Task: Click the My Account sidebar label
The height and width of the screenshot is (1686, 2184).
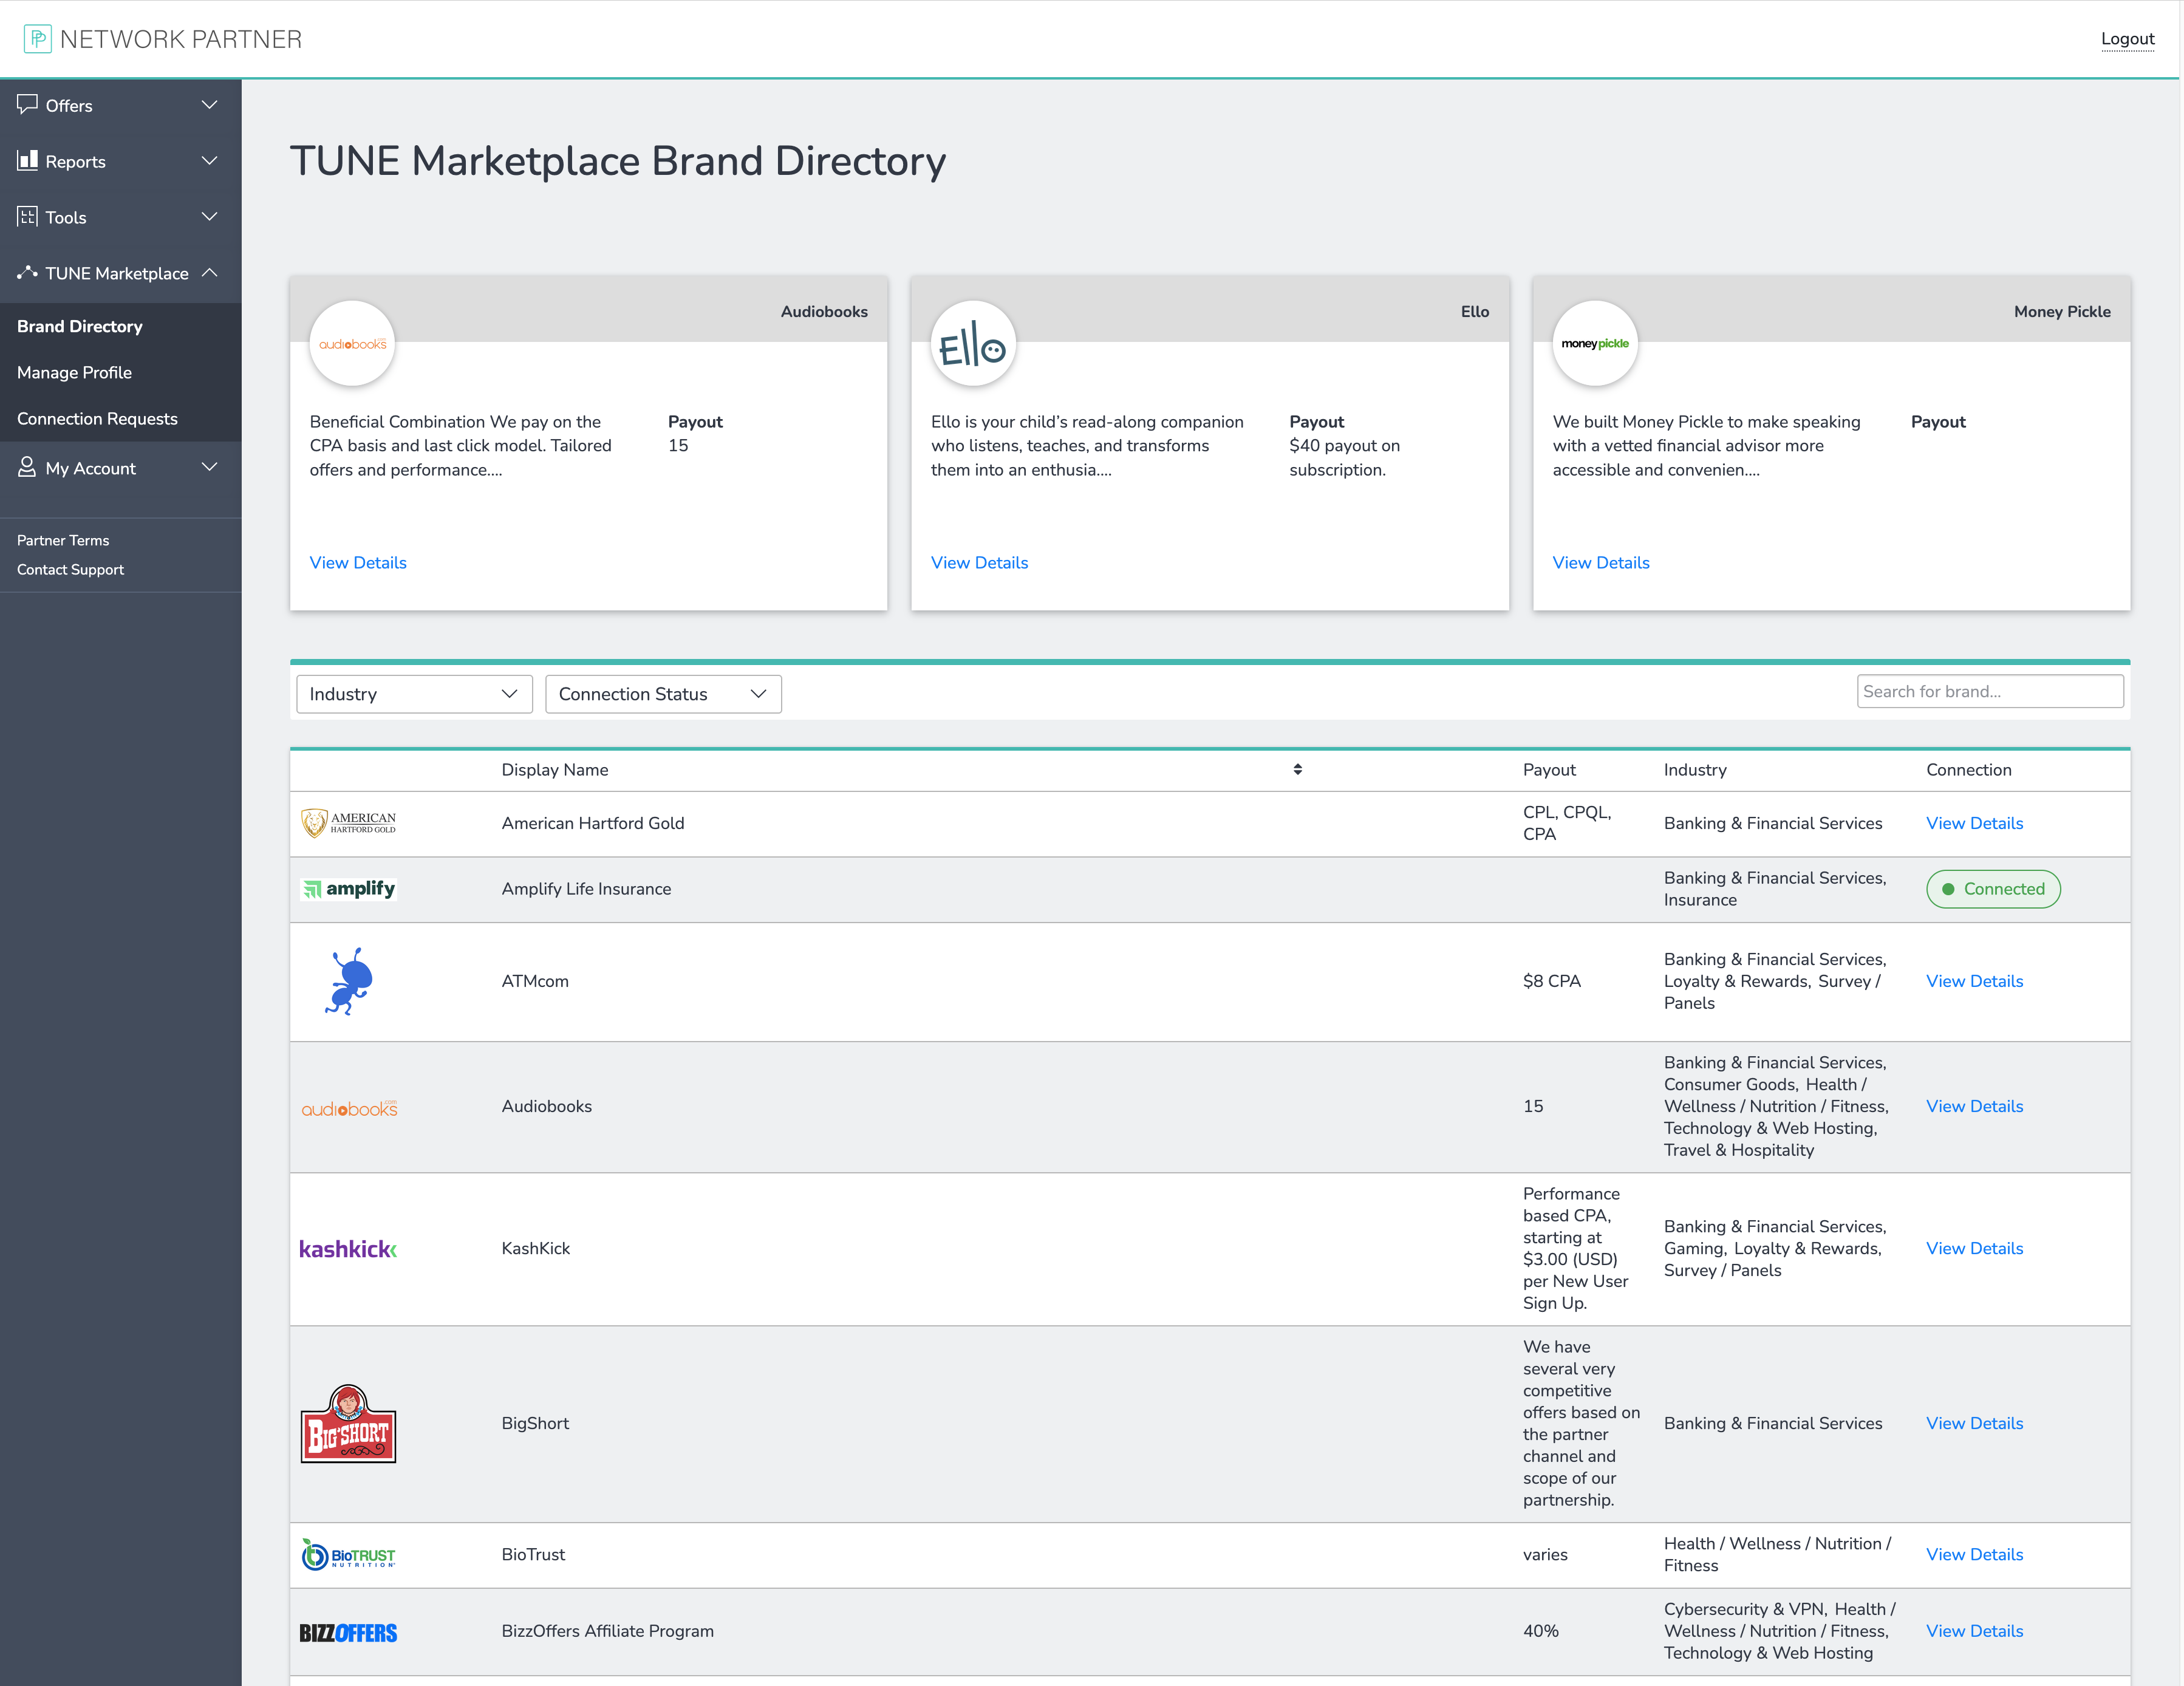Action: coord(90,468)
